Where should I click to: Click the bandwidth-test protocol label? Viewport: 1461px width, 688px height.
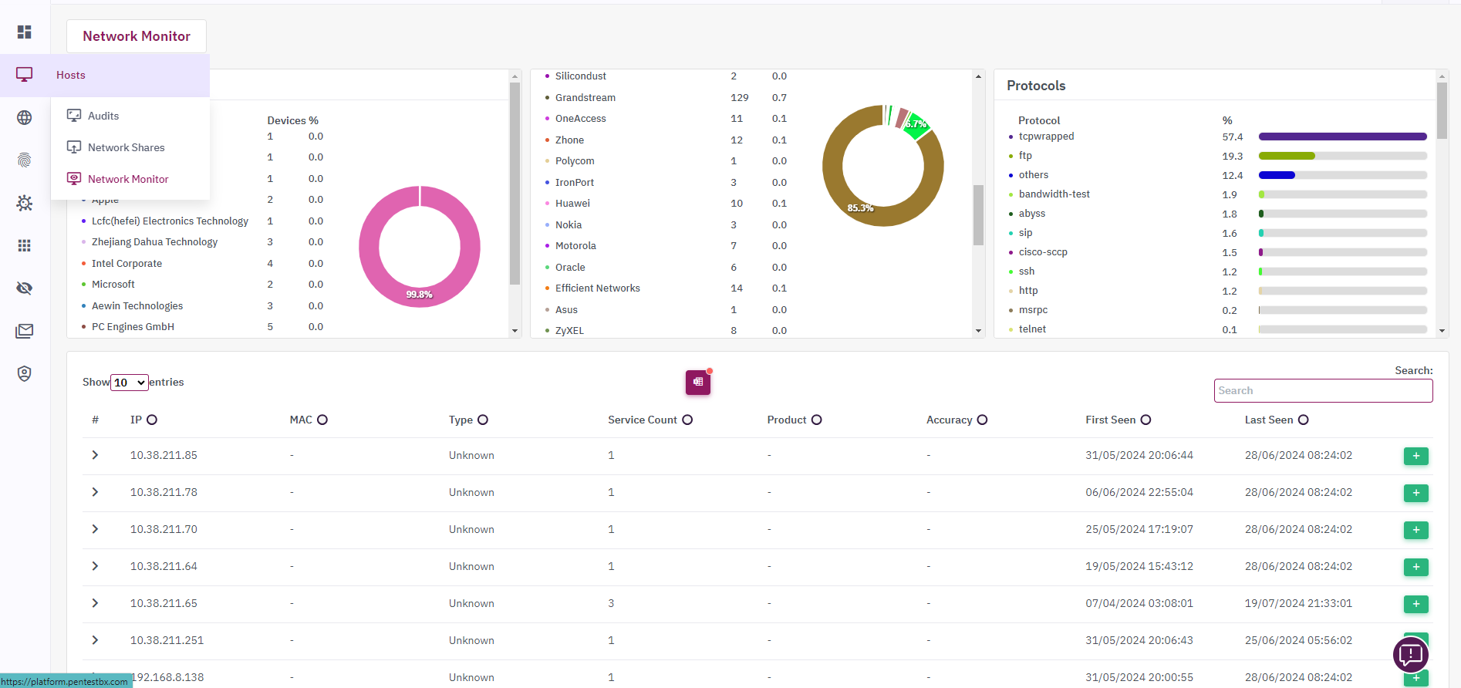(x=1054, y=194)
